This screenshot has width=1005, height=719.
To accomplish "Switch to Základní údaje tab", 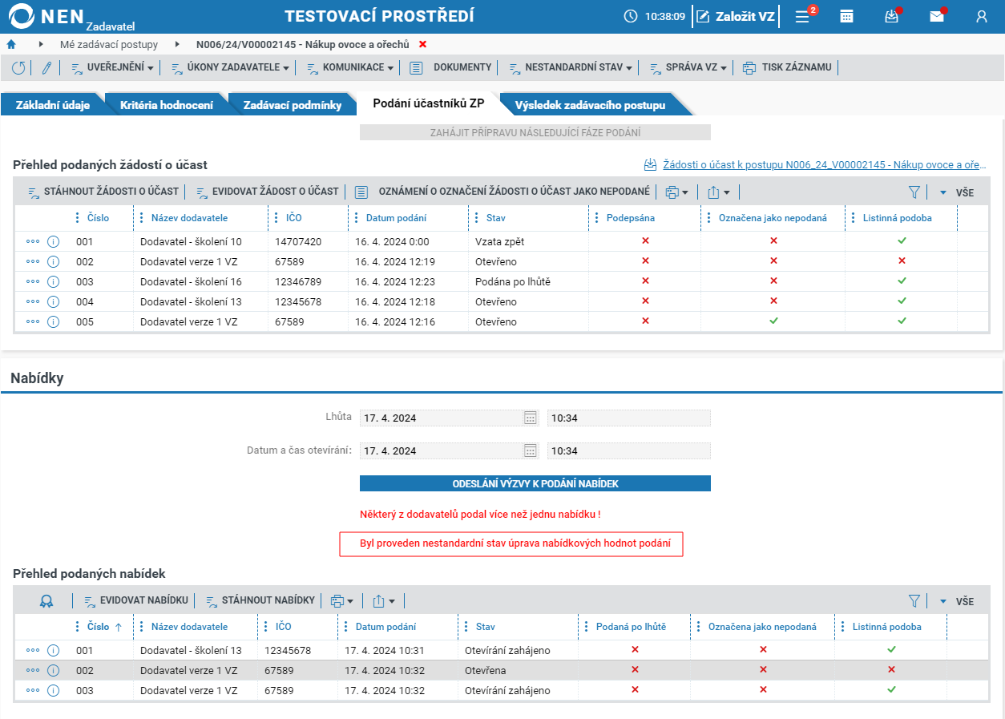I will coord(53,105).
